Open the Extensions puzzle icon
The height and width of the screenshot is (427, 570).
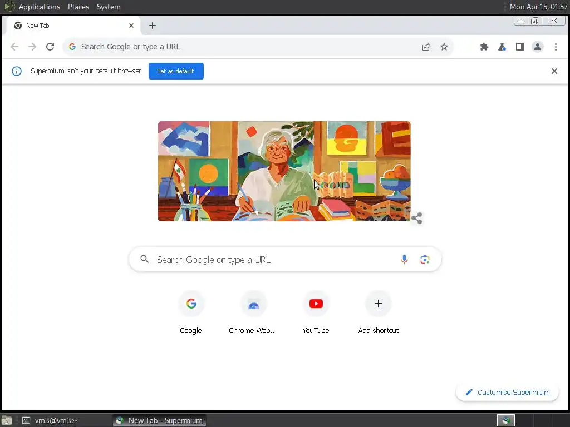point(484,47)
